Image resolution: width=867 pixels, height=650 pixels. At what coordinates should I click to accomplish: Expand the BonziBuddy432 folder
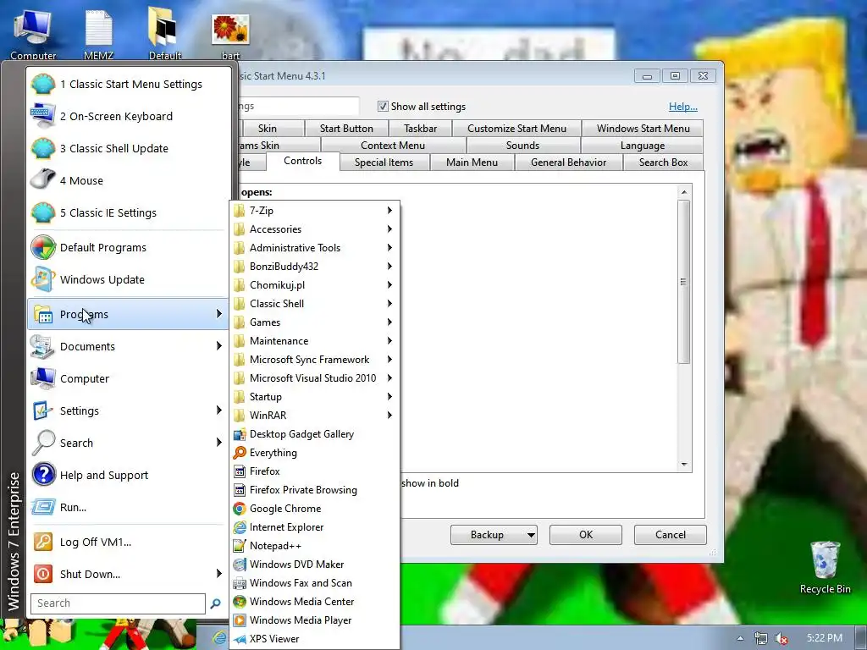click(x=315, y=267)
